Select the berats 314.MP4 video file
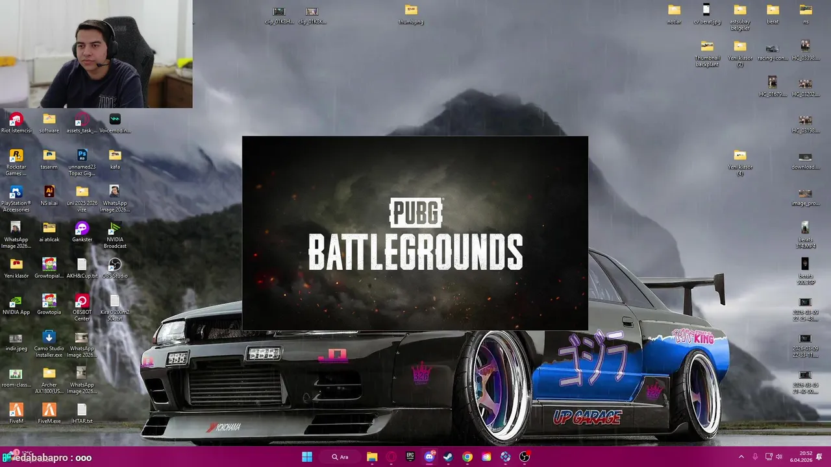This screenshot has width=831, height=467. click(x=805, y=235)
